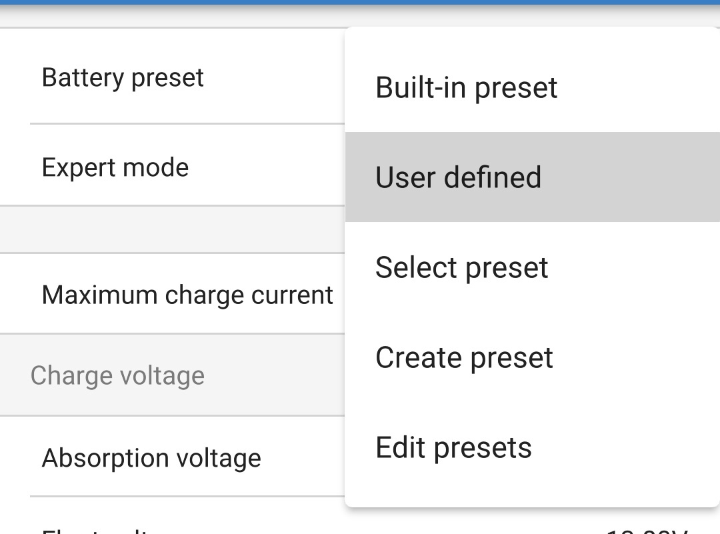Open Edit presets from the dropdown
720x534 pixels.
pyautogui.click(x=453, y=447)
